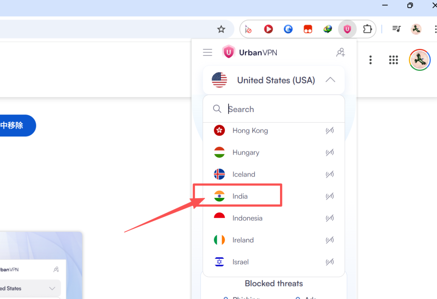Open the UrbanVPN hamburger menu

[x=207, y=52]
